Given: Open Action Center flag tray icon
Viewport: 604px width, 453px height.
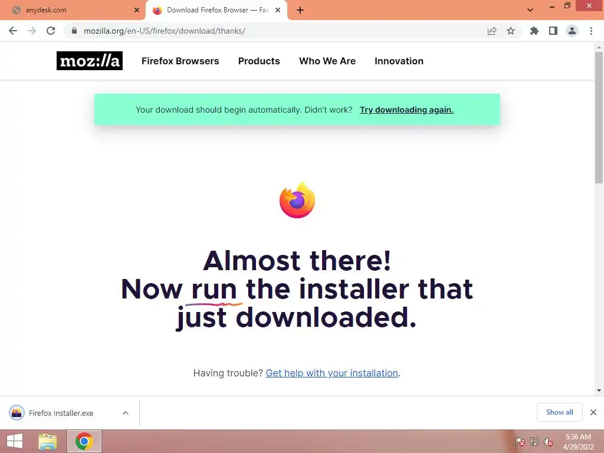Looking at the screenshot, I should [x=520, y=442].
